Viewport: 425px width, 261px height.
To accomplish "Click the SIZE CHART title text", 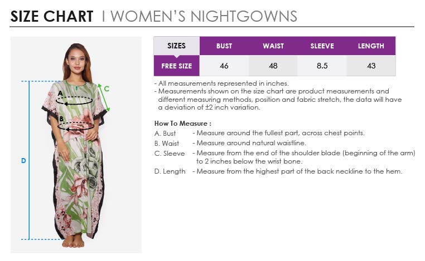I will pyautogui.click(x=51, y=16).
